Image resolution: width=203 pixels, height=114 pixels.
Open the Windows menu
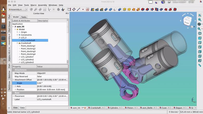click(x=53, y=5)
